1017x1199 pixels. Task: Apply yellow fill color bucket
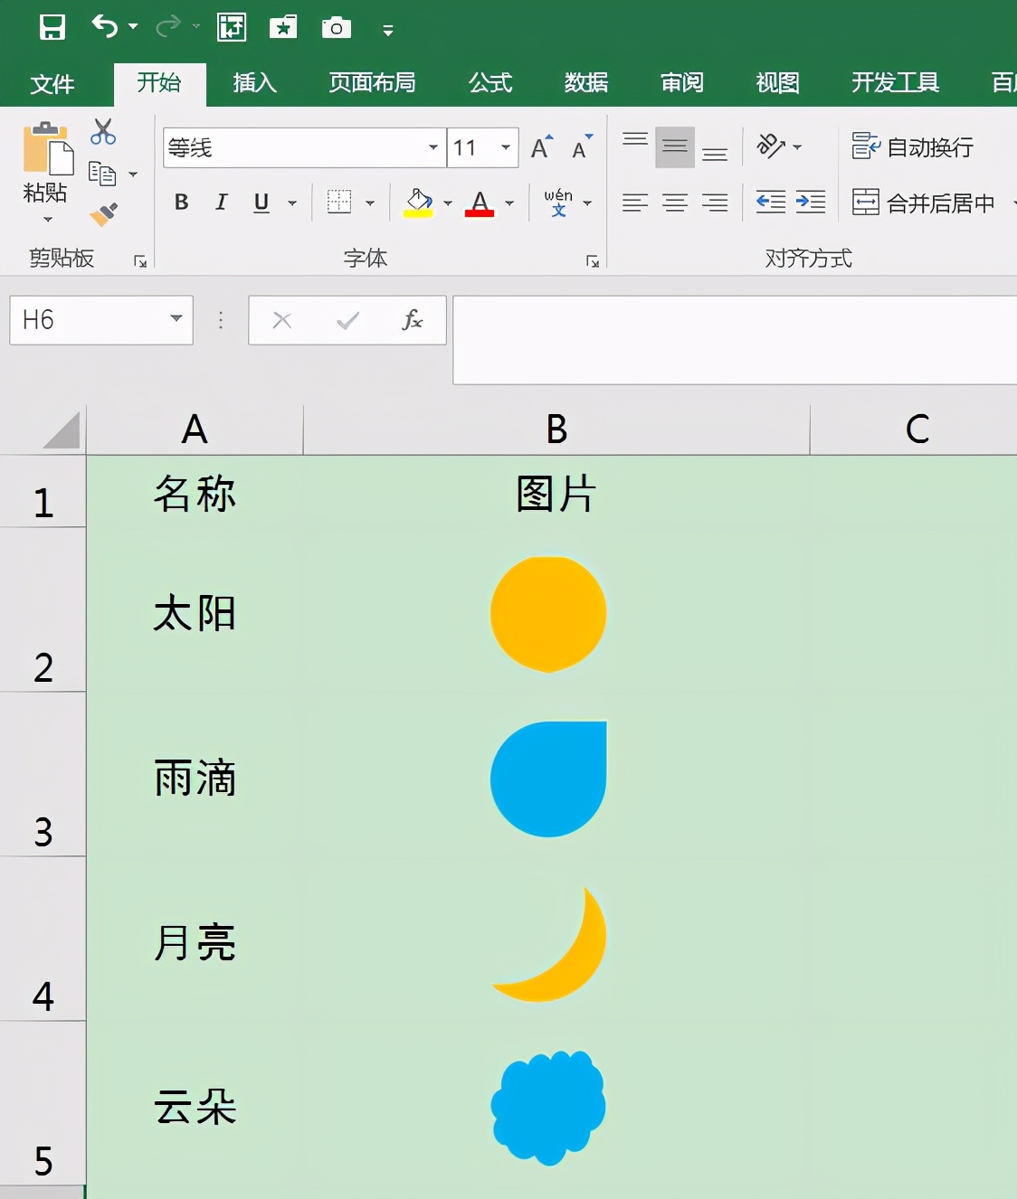[x=418, y=203]
